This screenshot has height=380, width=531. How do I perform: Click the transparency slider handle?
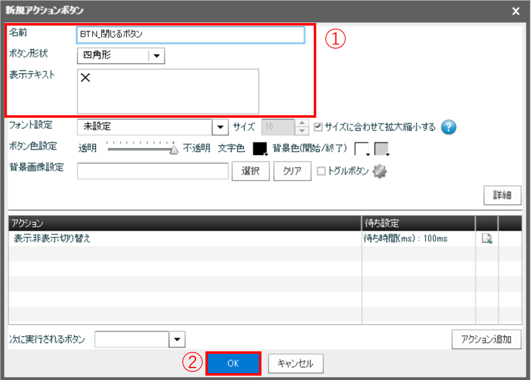tap(174, 150)
